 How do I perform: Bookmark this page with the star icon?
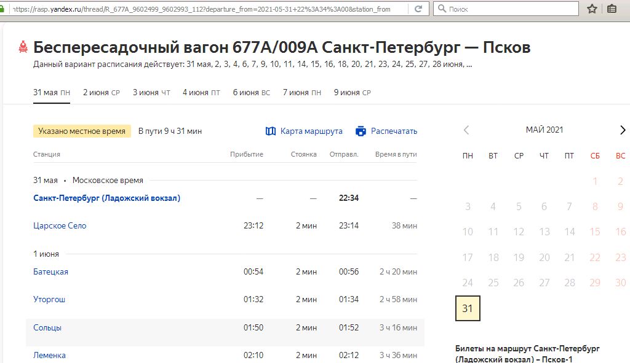click(592, 9)
